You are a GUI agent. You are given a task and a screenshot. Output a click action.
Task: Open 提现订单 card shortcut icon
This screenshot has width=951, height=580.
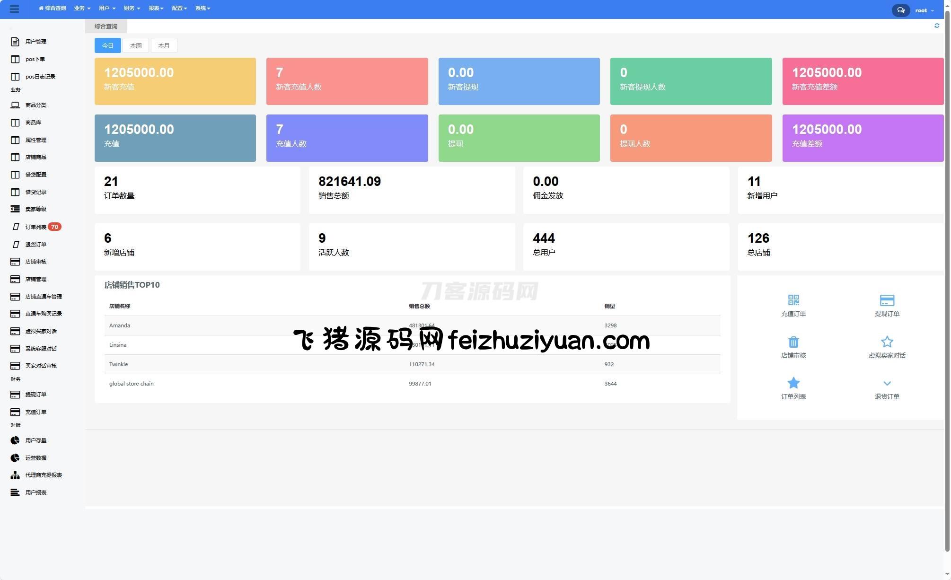pos(886,300)
